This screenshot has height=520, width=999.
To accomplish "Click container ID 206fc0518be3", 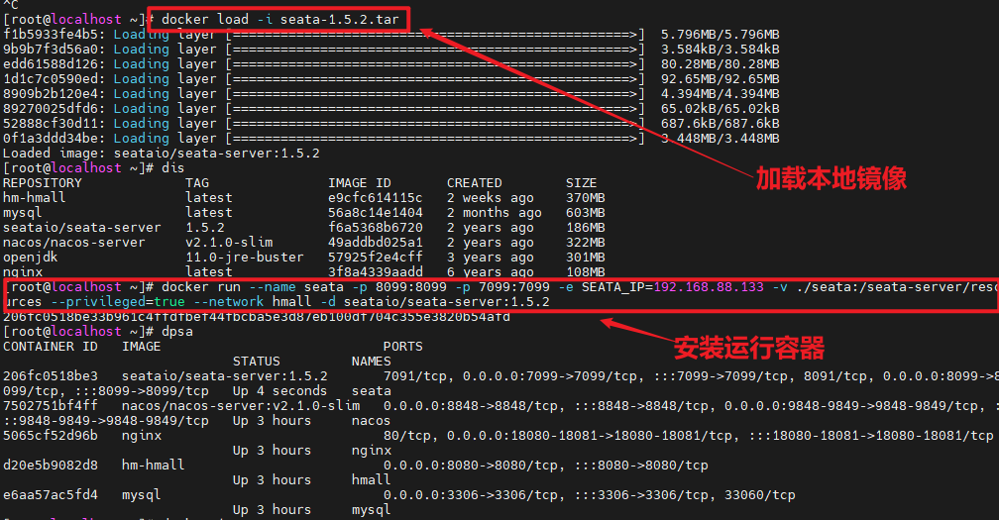I will [x=51, y=376].
